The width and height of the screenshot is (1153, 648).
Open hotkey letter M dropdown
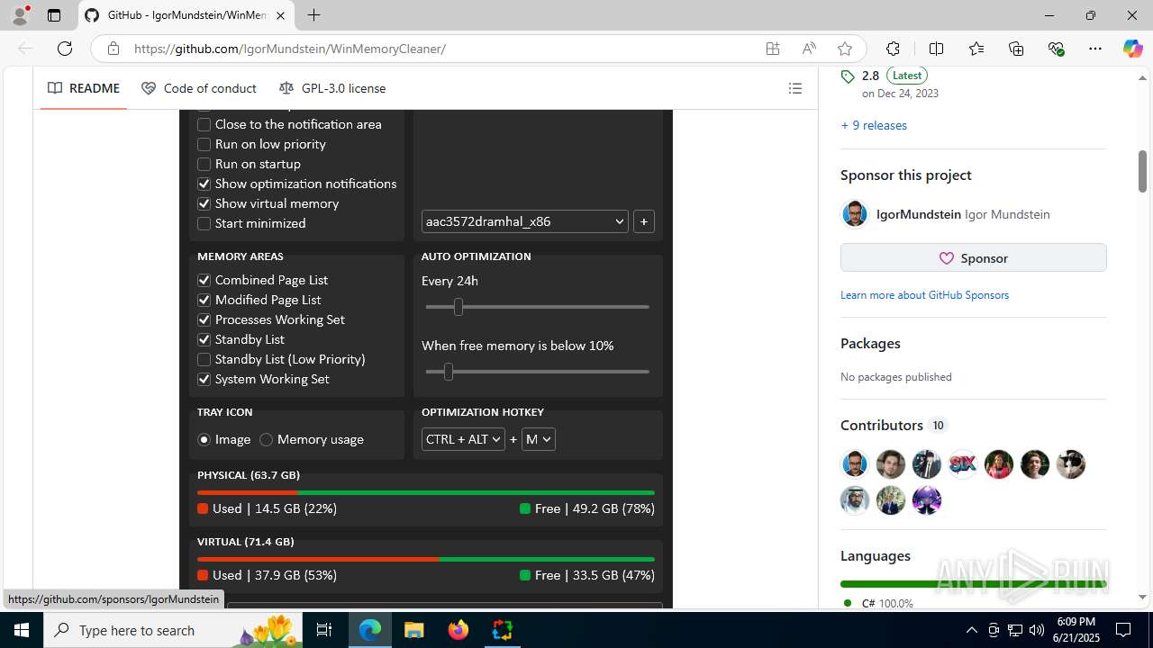pos(538,439)
